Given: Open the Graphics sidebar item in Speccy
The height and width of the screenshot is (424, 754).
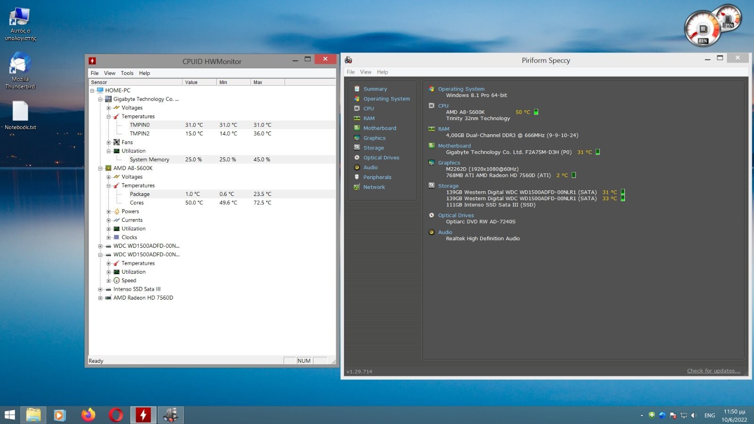Looking at the screenshot, I should pos(374,138).
